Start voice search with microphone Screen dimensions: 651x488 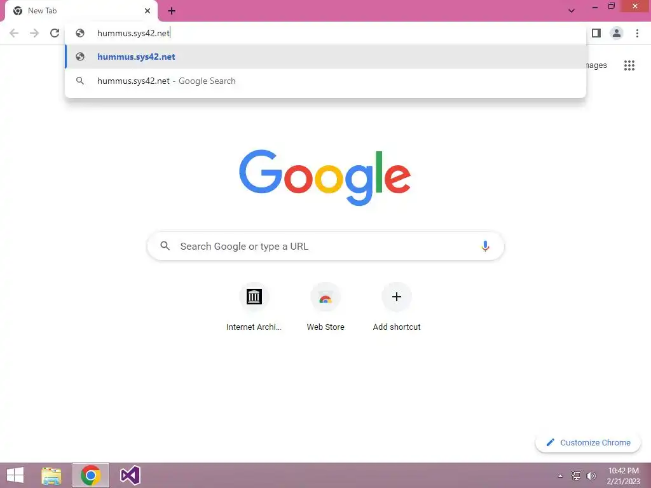(x=485, y=247)
